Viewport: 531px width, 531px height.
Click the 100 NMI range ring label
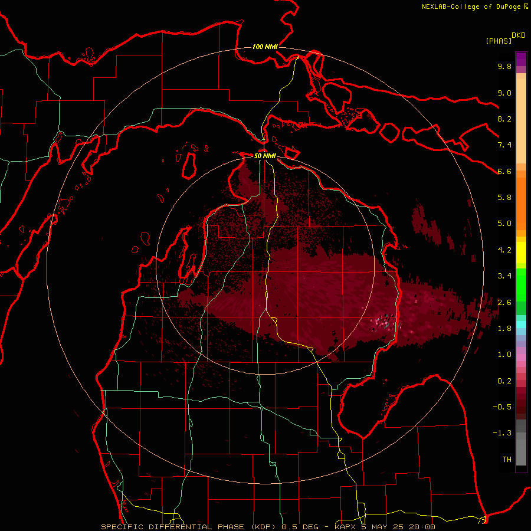tap(265, 47)
